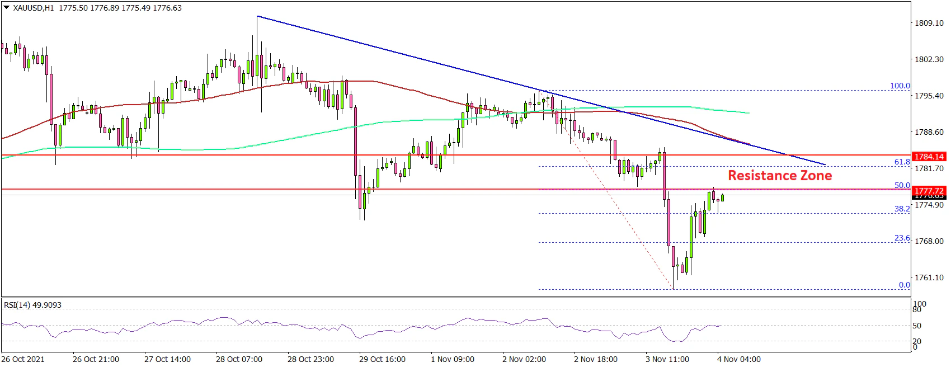951x367 pixels.
Task: Select the 23.6 Fibonacci level label
Action: tap(902, 238)
